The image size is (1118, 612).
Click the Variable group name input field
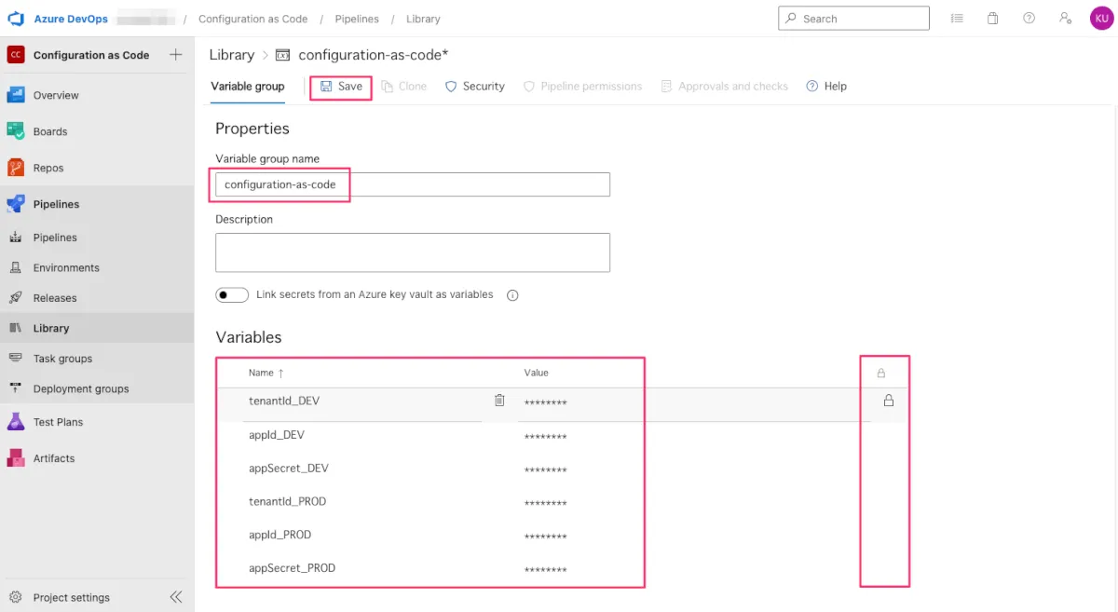(x=412, y=184)
